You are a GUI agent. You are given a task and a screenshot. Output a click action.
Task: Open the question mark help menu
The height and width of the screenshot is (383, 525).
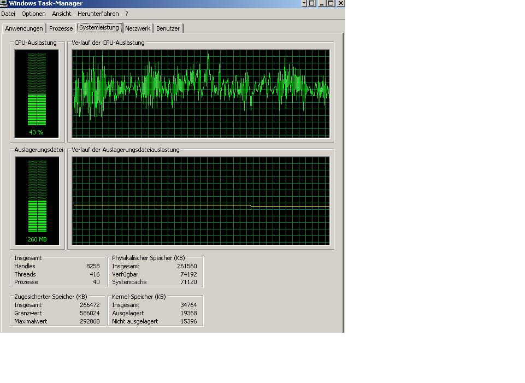(127, 14)
